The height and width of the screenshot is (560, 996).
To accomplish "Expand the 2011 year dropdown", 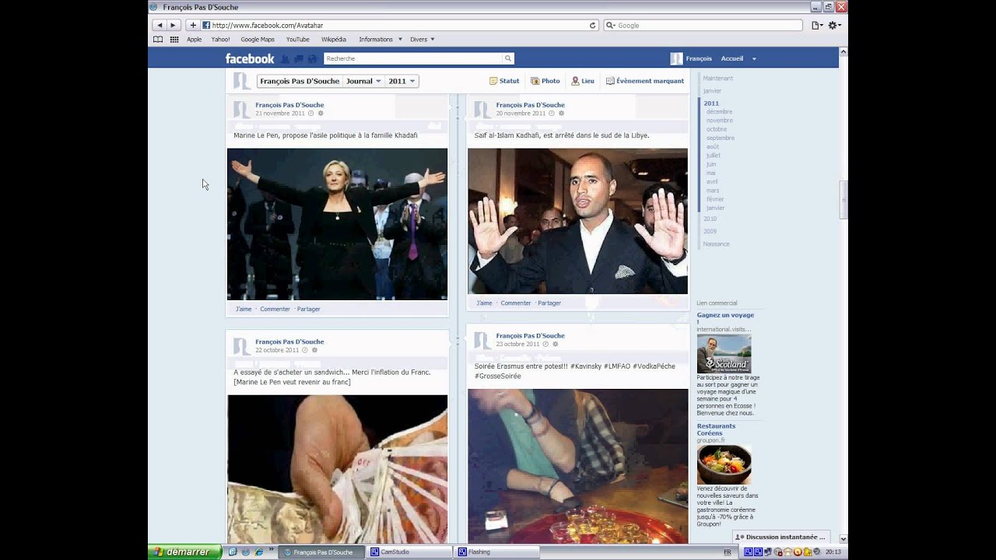I will click(x=402, y=81).
